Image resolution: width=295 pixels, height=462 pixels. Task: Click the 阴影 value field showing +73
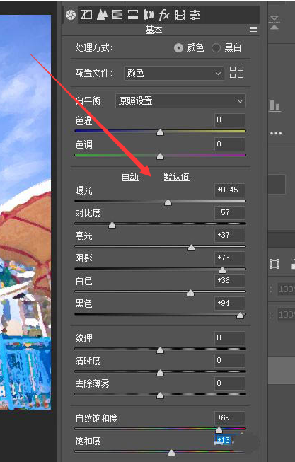click(230, 258)
